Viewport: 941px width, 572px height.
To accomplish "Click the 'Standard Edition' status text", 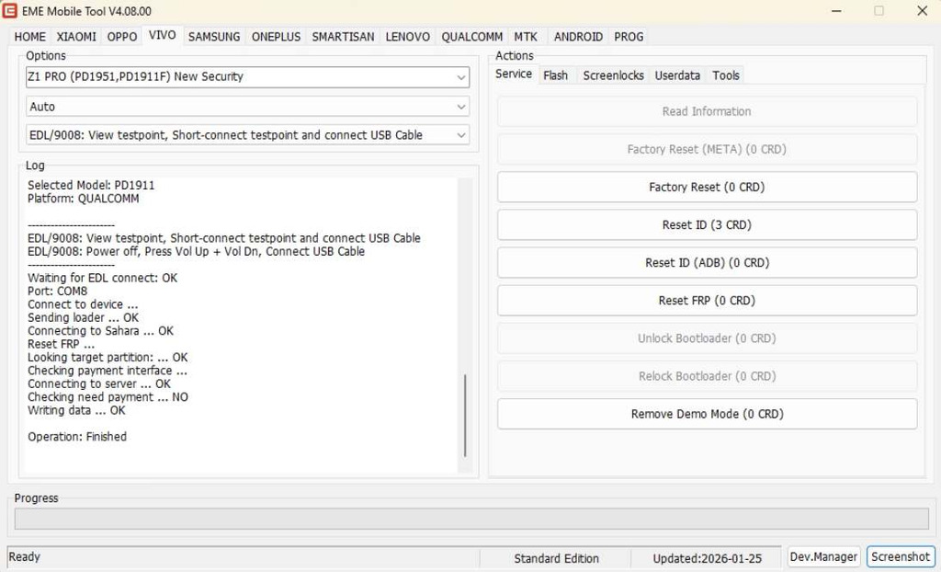I will click(556, 559).
